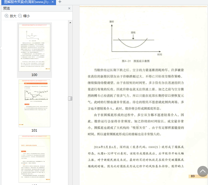Click the 缩小 zoom-out magnifier icon
Viewport: 208px width, 185px height.
(x=20, y=16)
